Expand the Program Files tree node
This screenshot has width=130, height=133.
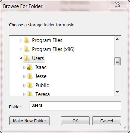pos(21,40)
